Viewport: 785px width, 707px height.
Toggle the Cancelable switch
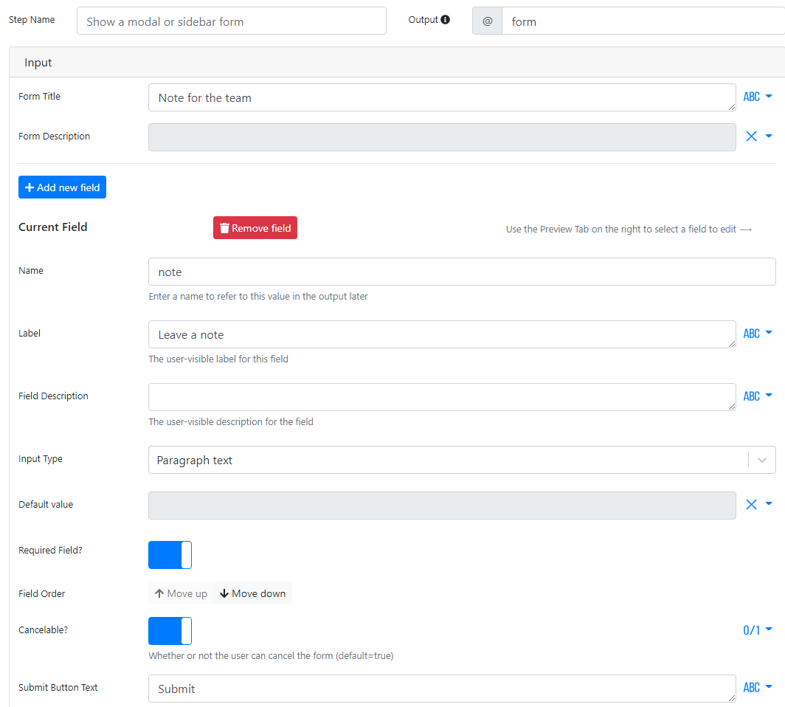(170, 631)
